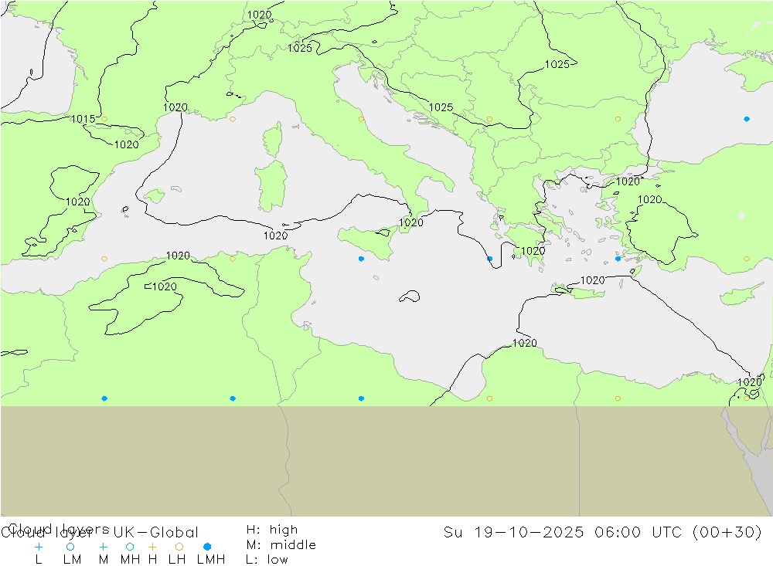This screenshot has height=566, width=773.
Task: Click the MH legend label
Action: coord(130,560)
